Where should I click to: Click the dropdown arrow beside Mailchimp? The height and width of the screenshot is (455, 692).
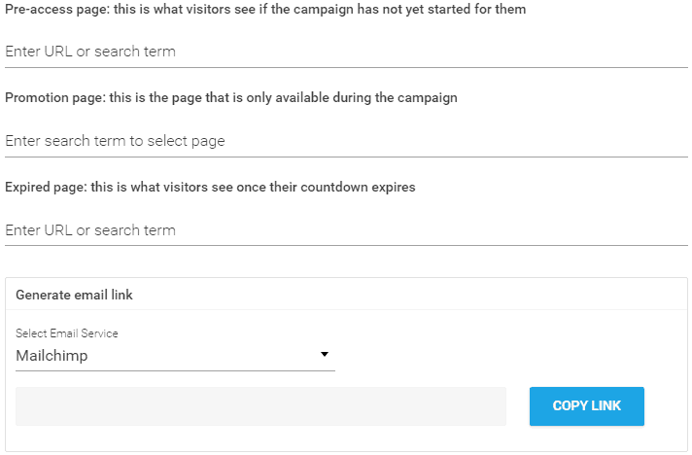(325, 355)
